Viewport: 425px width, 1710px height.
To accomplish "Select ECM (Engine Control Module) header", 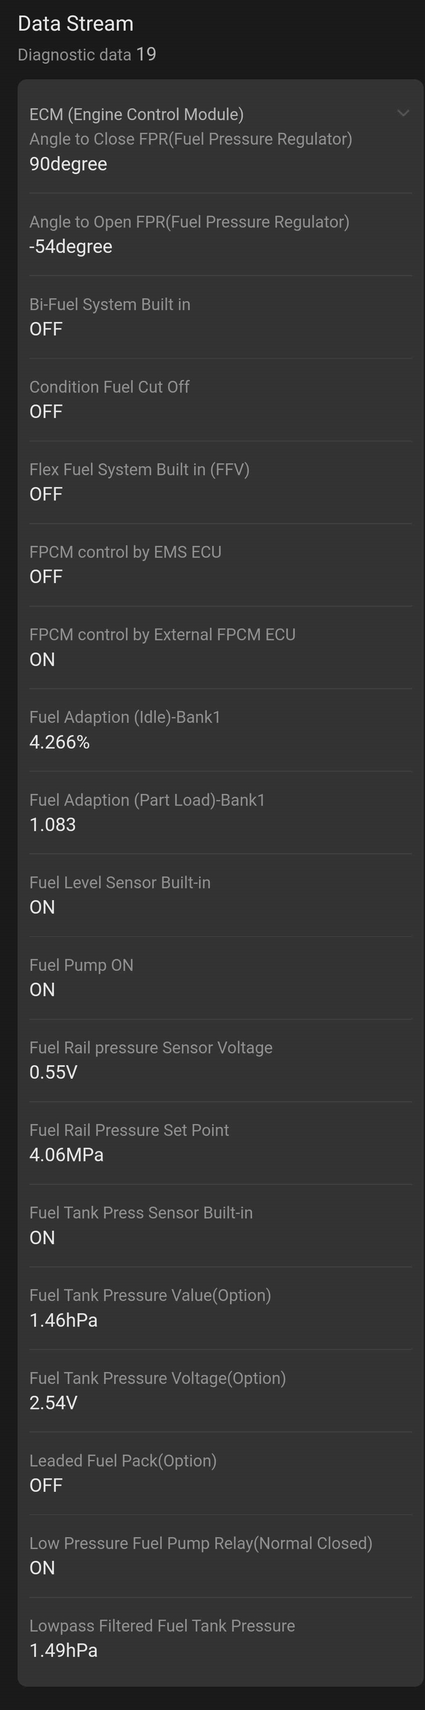I will (137, 114).
